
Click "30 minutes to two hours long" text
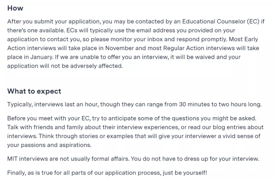tap(220, 104)
